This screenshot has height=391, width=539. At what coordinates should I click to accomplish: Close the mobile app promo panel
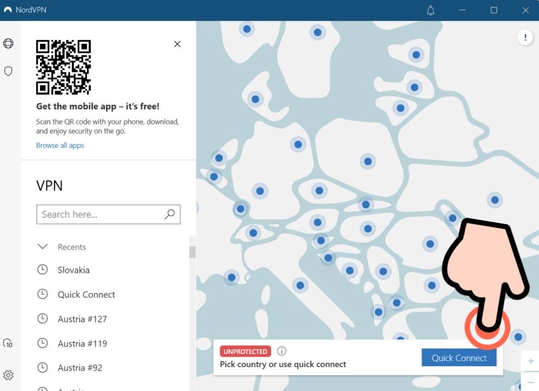(x=177, y=44)
